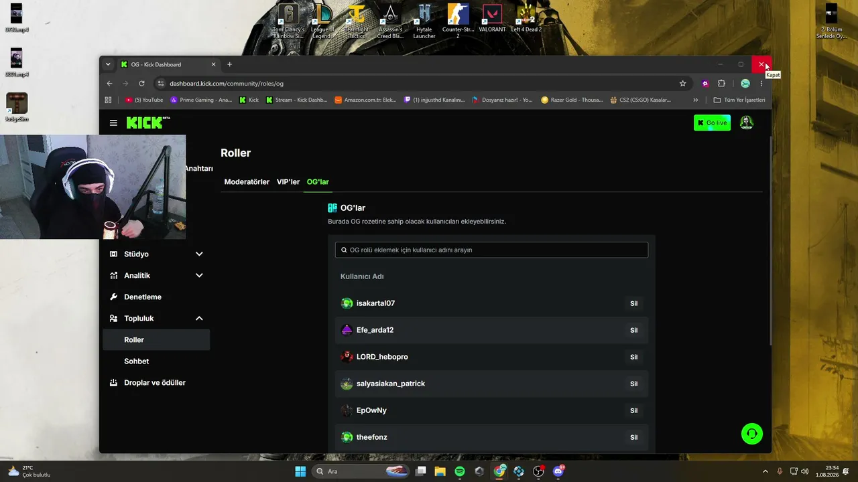Select the Counter-Strike 2 desktop icon
The image size is (858, 482).
(458, 21)
